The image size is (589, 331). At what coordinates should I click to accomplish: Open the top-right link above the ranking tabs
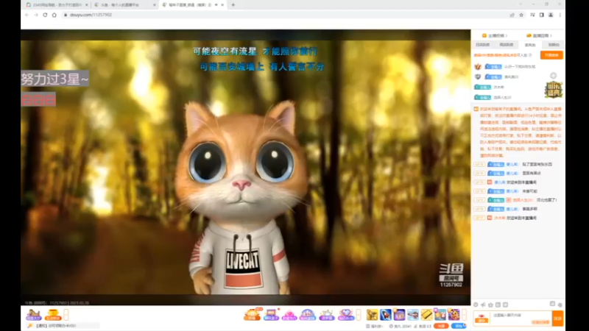(540, 35)
